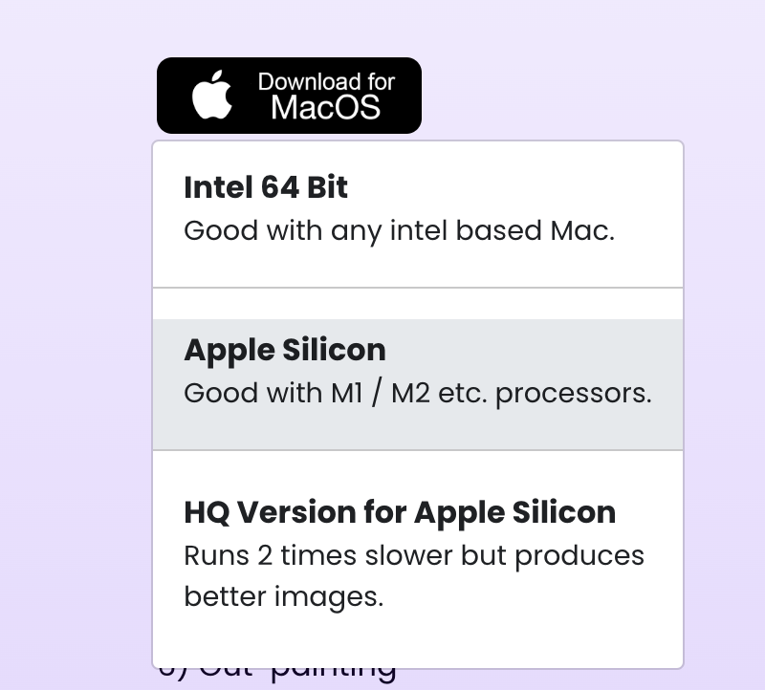Choose the Apple Silicon download option
This screenshot has width=765, height=690.
418,384
